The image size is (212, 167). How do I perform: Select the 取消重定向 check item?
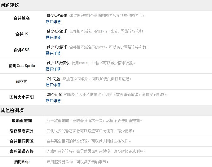click(x=22, y=121)
